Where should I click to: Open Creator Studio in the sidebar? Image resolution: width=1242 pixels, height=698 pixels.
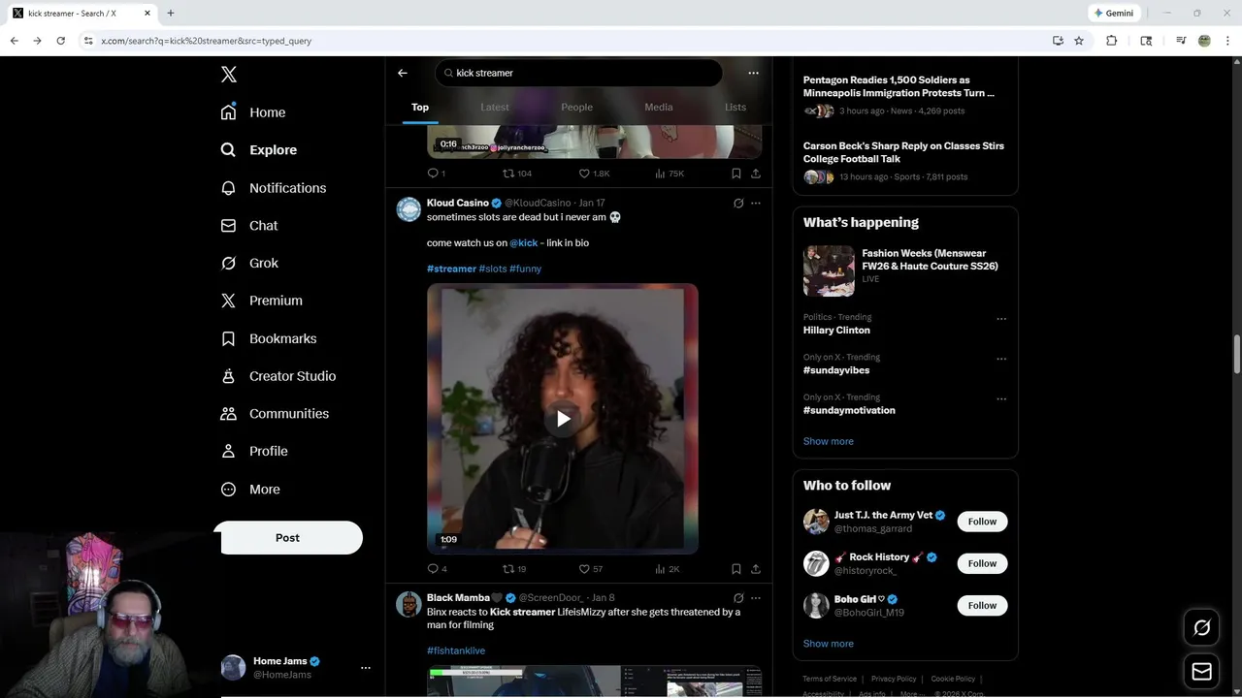coord(278,376)
